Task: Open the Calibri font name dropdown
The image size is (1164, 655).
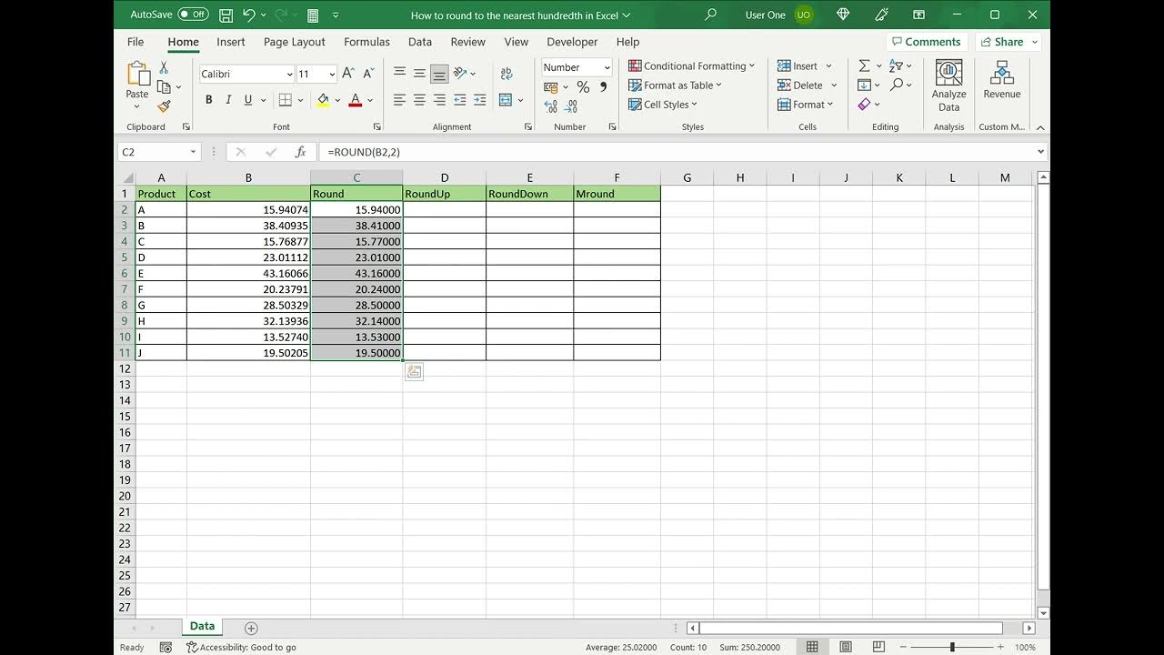Action: [x=290, y=75]
